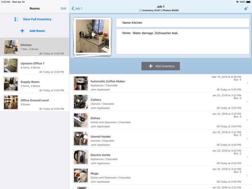This screenshot has height=189, width=252.
Task: Click 'Dishes and Glassware | Cleanable' under Dishes
Action: click(111, 122)
